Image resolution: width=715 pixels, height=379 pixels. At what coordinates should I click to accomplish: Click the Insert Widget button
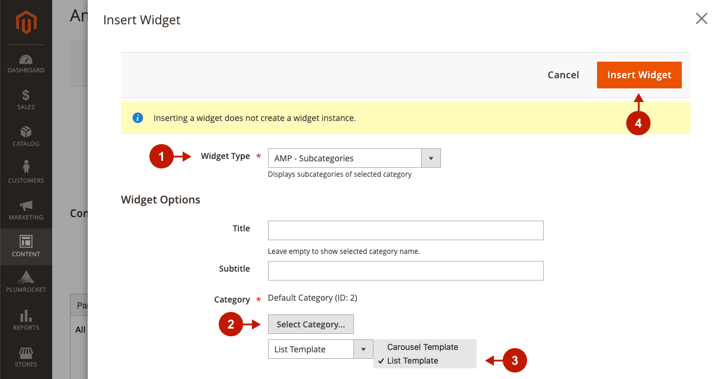(639, 75)
